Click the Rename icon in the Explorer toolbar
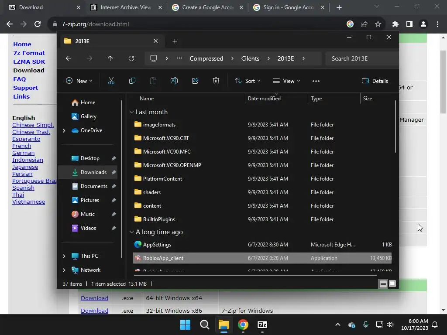Viewport: 447px width, 335px height. [174, 81]
